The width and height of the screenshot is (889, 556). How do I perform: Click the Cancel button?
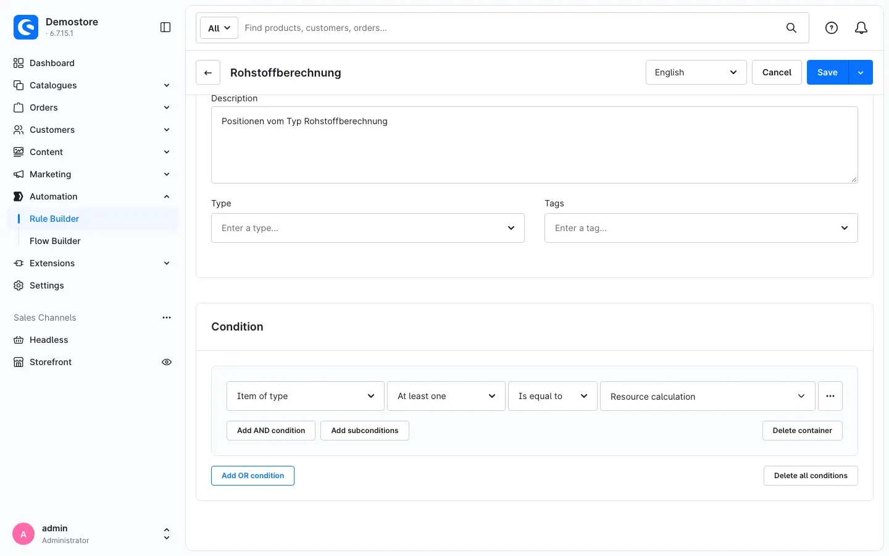pyautogui.click(x=777, y=72)
